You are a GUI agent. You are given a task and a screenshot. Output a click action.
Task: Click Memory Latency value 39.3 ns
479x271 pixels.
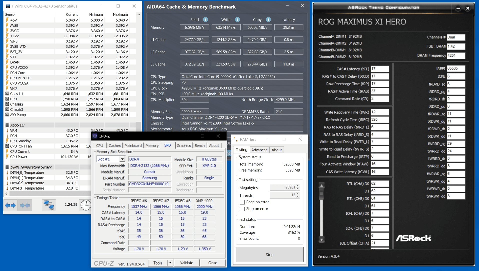289,27
